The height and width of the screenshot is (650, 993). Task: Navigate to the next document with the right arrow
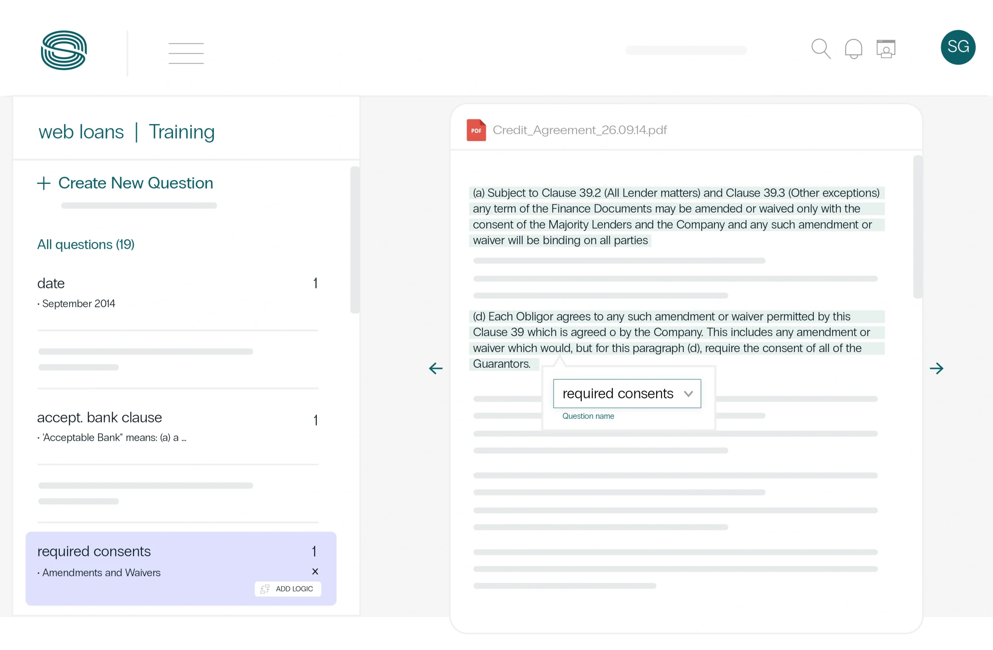[937, 368]
